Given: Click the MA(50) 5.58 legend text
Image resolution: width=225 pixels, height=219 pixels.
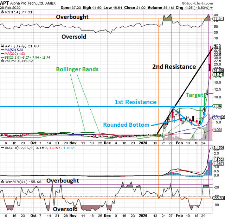Looking at the screenshot, I should pos(14,50).
